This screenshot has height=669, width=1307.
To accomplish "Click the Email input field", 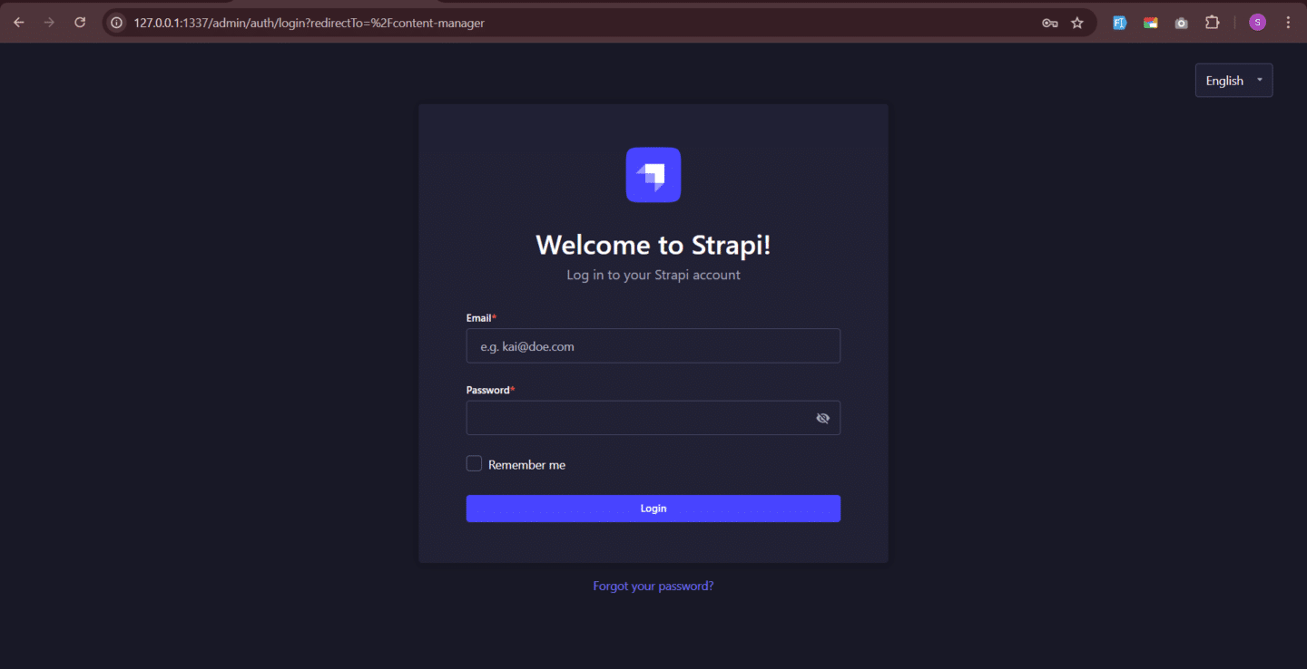I will (x=653, y=345).
